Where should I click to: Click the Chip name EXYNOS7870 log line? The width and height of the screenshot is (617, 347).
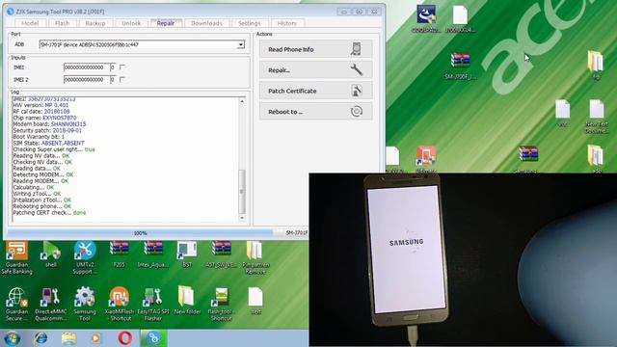point(44,118)
